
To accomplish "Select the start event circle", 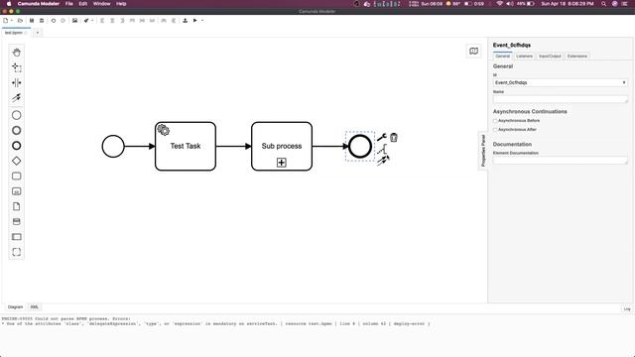I will [x=113, y=146].
